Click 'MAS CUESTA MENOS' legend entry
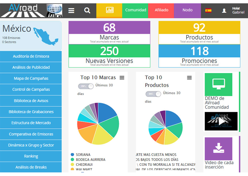 pos(156,155)
